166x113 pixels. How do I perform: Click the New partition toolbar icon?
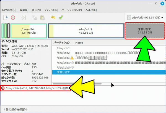click(5, 17)
